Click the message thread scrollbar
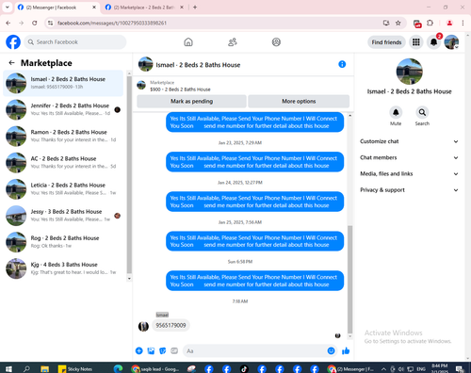This screenshot has width=471, height=373. (x=349, y=280)
